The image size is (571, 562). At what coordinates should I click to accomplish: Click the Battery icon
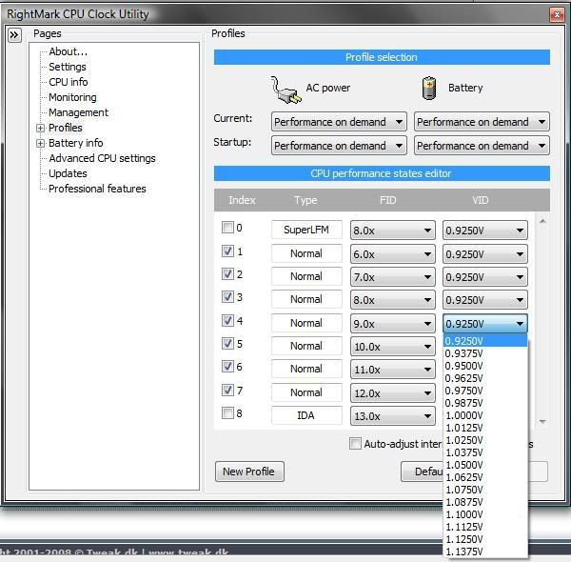pos(429,89)
